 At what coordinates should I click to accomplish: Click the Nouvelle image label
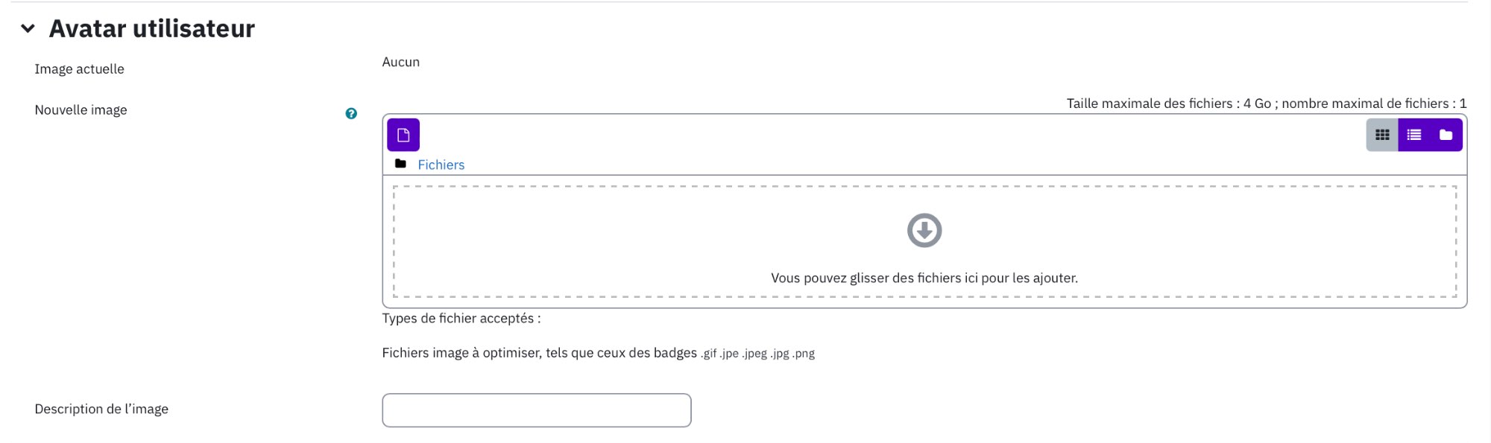pos(81,110)
